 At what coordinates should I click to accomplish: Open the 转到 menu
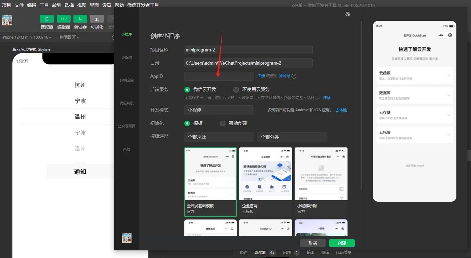(57, 5)
